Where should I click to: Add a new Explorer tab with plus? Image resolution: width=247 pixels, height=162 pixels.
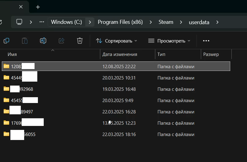coord(38,7)
